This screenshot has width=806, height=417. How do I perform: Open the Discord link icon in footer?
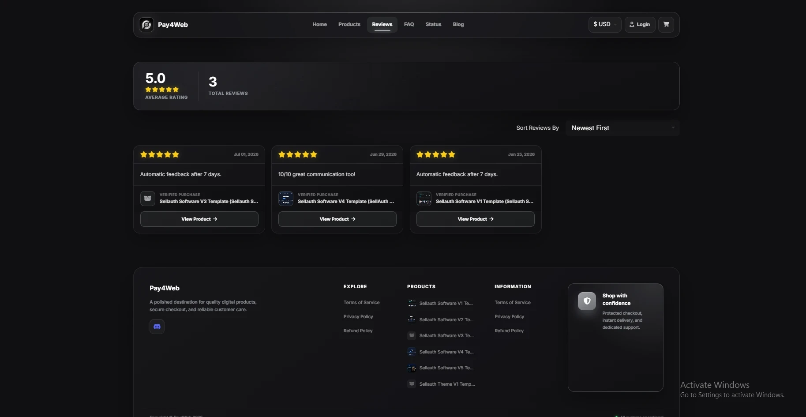pyautogui.click(x=157, y=327)
